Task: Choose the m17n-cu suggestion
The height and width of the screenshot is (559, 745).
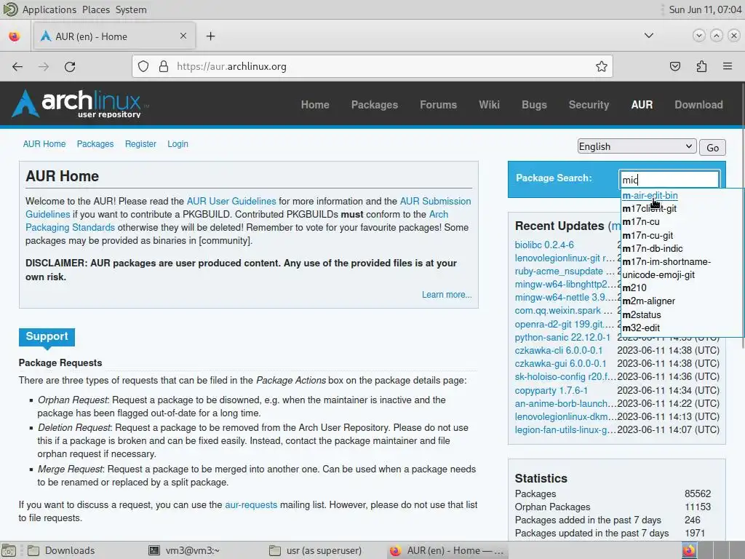Action: [640, 222]
